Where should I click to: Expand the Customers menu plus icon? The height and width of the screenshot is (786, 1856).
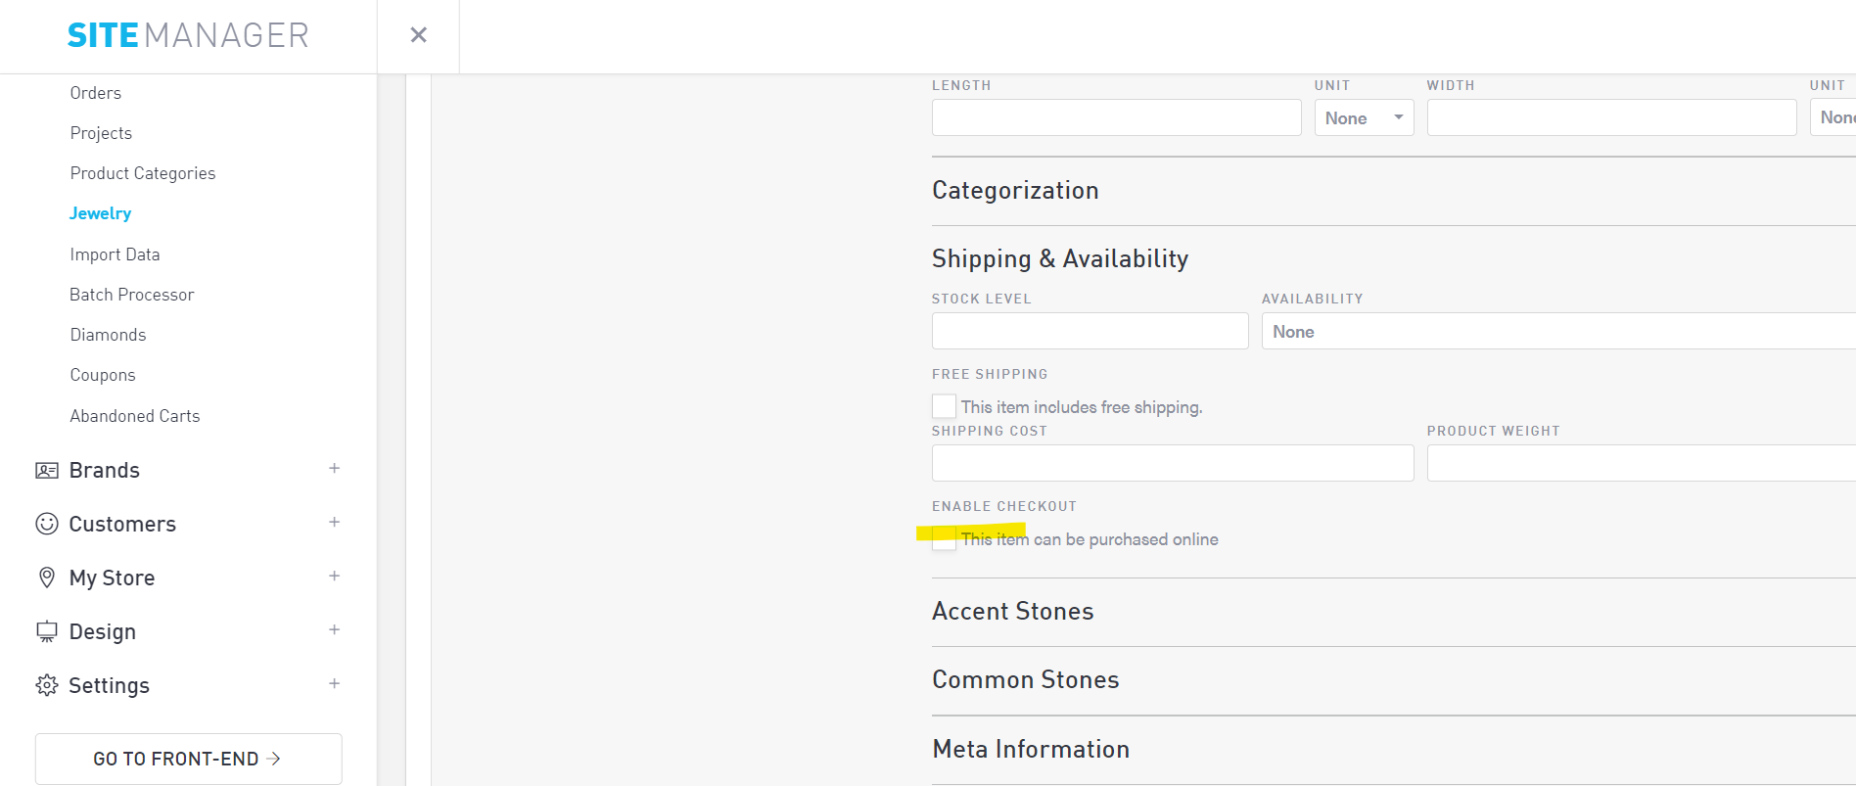tap(334, 523)
